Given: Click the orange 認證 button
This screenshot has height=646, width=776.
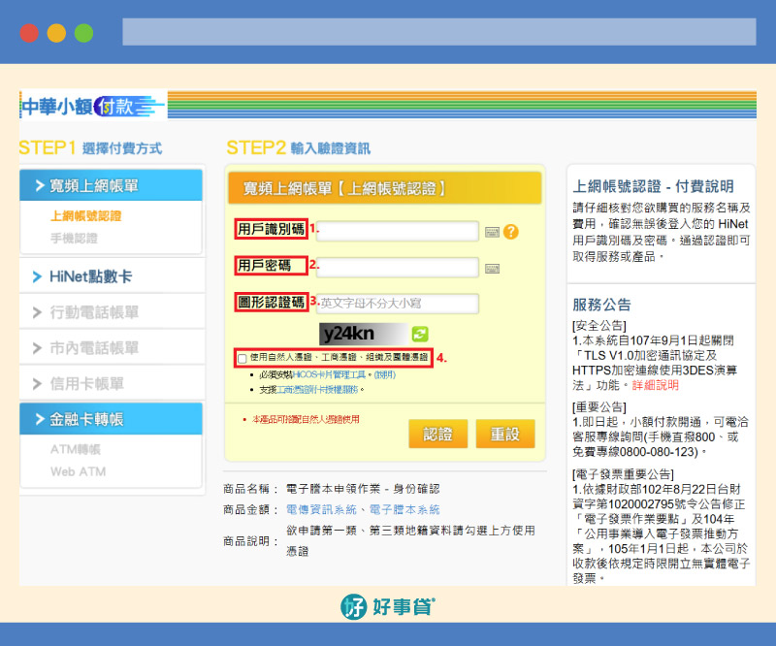Looking at the screenshot, I should point(439,434).
